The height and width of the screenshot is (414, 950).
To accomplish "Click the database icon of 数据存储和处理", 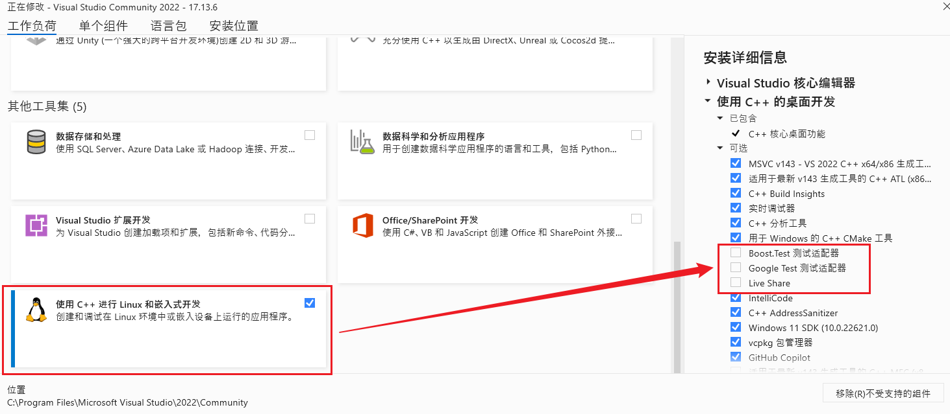I will click(36, 141).
